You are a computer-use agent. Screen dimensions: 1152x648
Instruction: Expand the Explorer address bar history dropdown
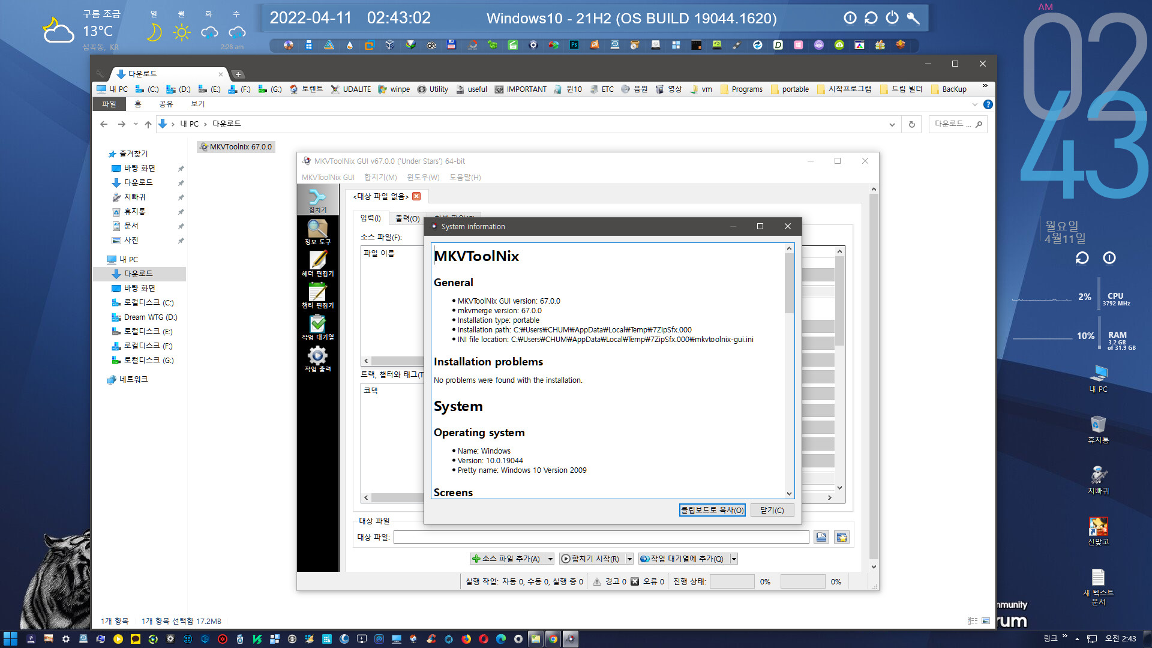coord(892,124)
